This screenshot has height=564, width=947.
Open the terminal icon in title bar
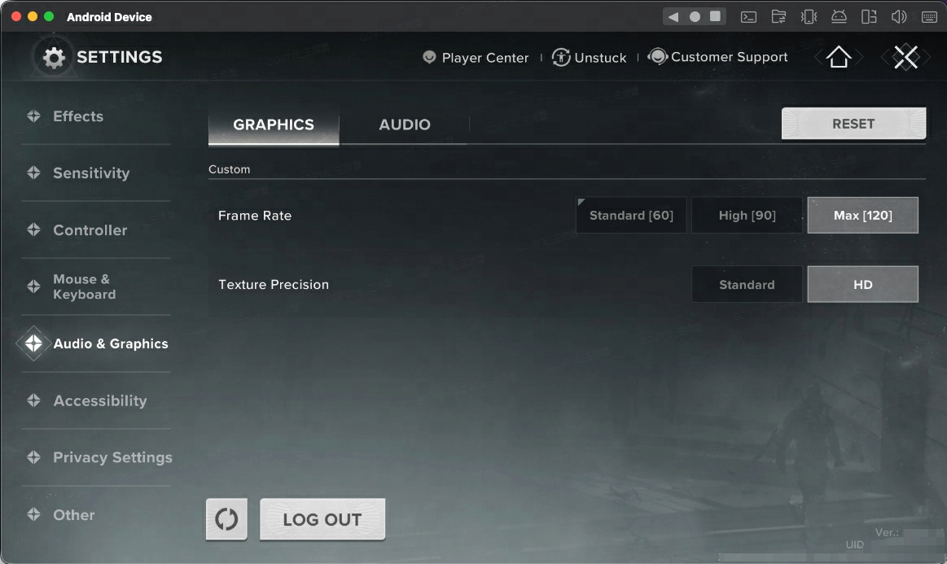tap(748, 16)
